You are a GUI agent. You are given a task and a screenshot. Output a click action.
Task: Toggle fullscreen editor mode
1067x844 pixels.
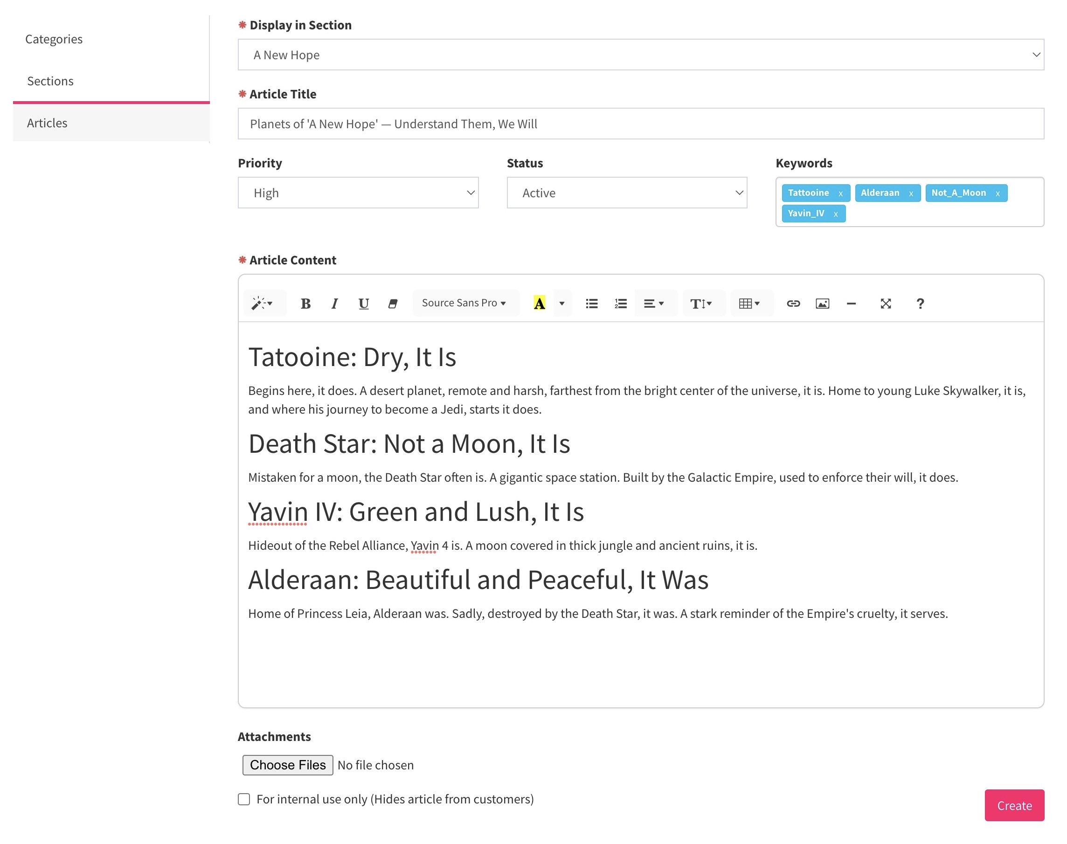pos(886,304)
